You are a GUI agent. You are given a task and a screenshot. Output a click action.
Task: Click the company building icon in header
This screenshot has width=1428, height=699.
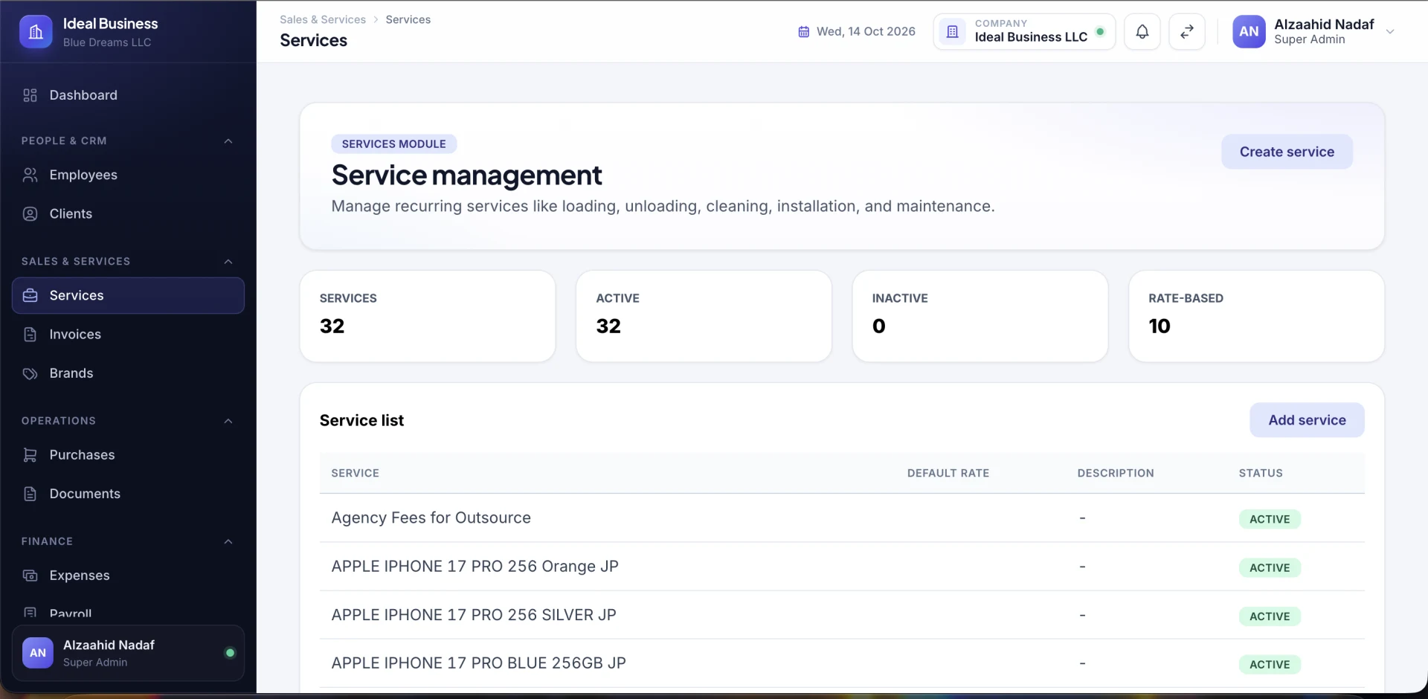coord(953,32)
